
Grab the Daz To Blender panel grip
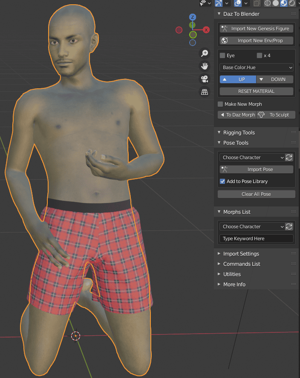tap(294, 14)
